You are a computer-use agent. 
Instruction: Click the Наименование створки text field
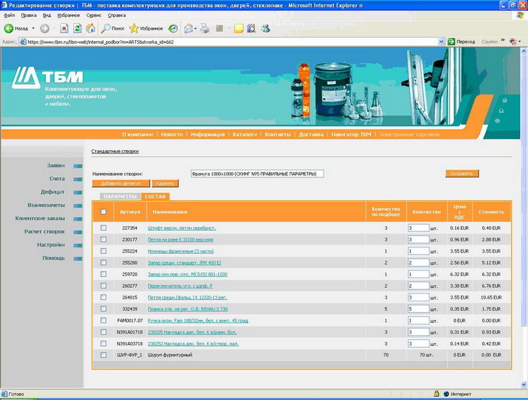[257, 173]
